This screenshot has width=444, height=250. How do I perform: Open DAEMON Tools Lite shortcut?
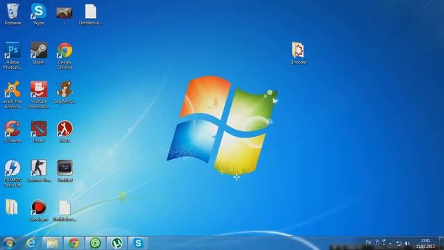[12, 174]
